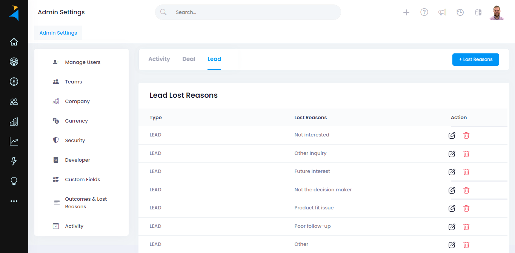
Task: Select the reports line-chart icon
Action: coord(14,141)
